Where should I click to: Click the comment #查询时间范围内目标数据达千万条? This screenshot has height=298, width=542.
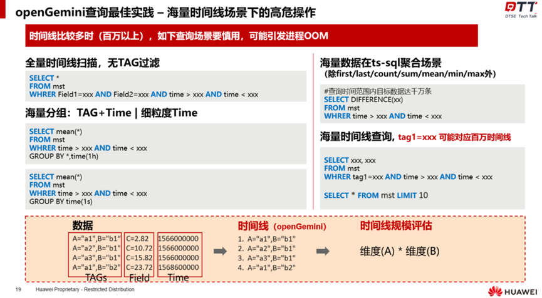378,91
